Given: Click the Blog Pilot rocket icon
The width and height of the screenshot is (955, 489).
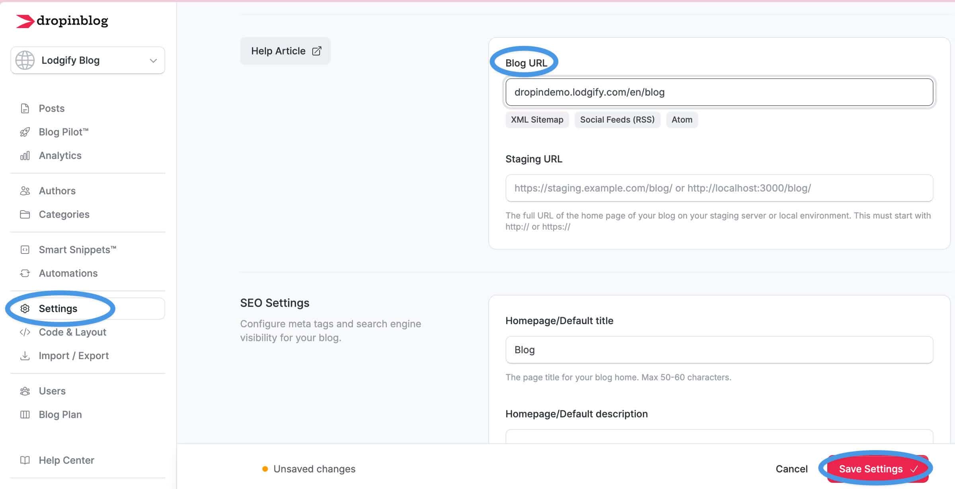Looking at the screenshot, I should tap(25, 132).
